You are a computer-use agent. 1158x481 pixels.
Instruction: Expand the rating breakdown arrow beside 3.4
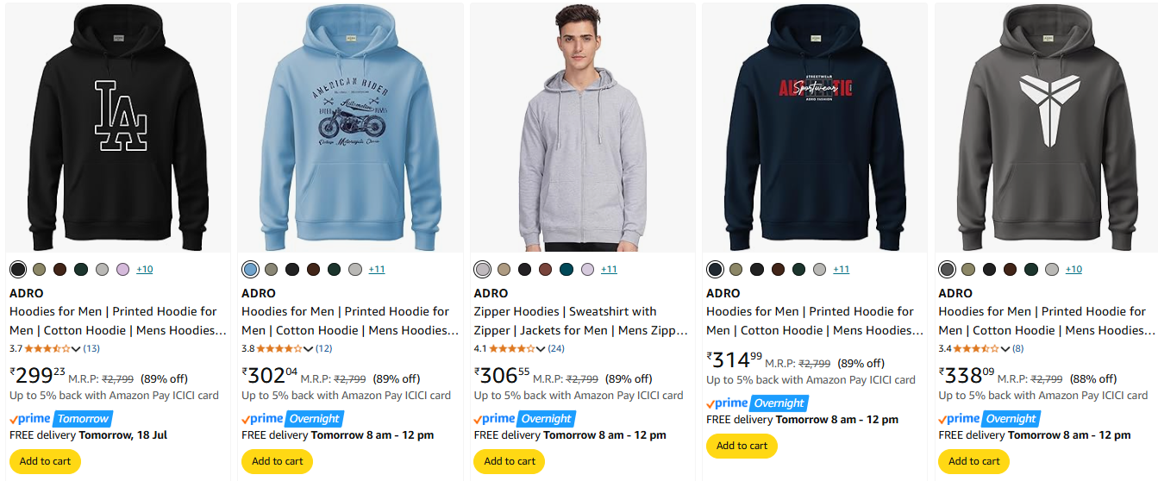click(1005, 349)
